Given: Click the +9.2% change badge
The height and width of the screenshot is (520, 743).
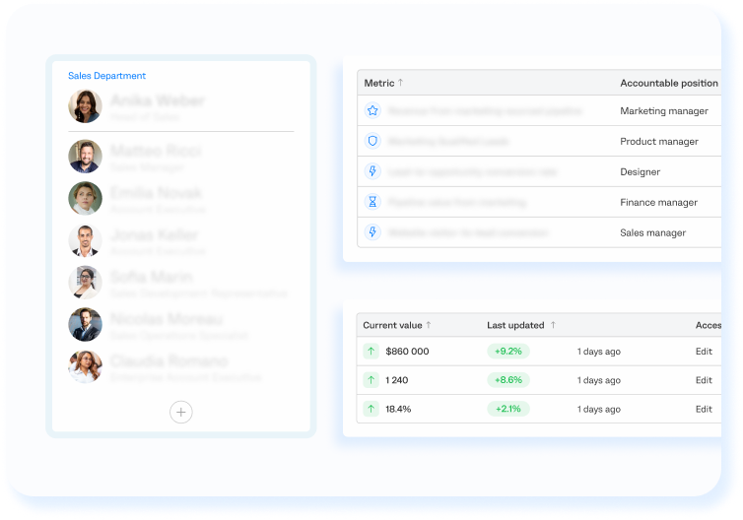Looking at the screenshot, I should tap(508, 352).
